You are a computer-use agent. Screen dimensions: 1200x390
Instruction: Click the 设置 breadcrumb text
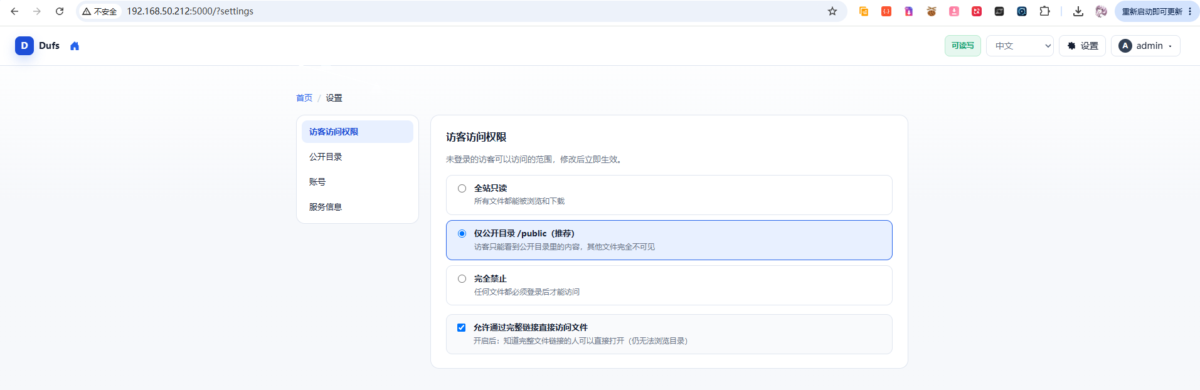click(334, 98)
